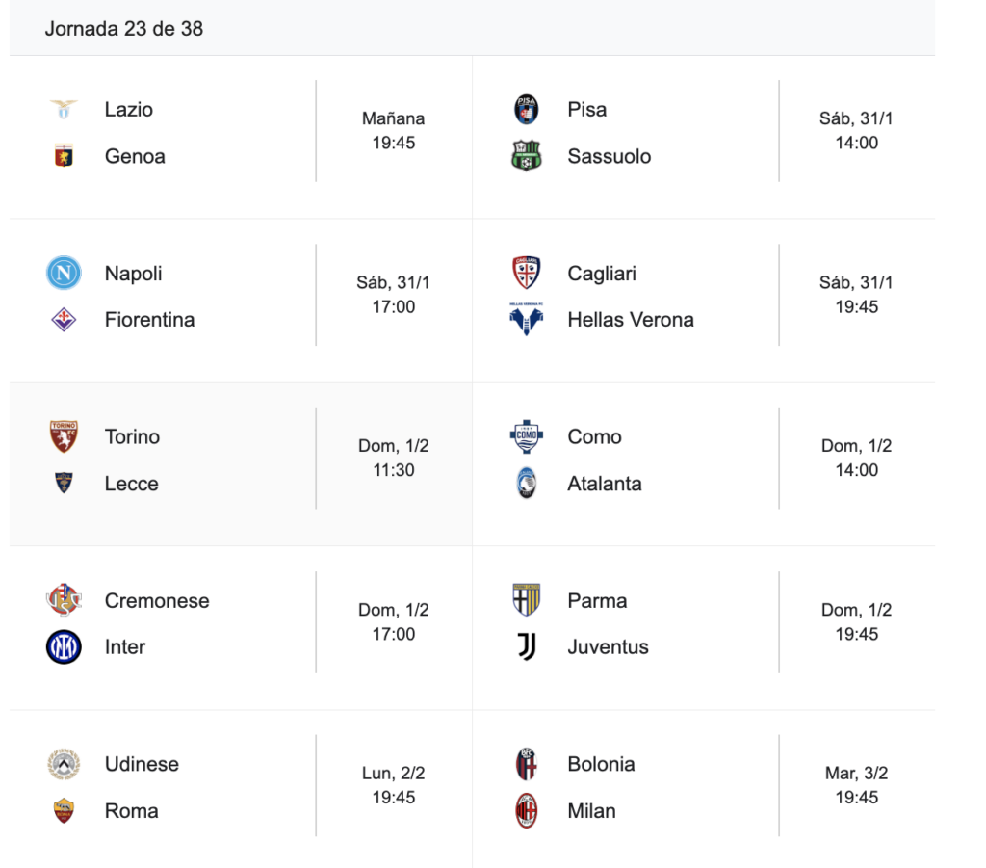The height and width of the screenshot is (868, 986).
Task: Click the Inter club logo
Action: (x=64, y=647)
